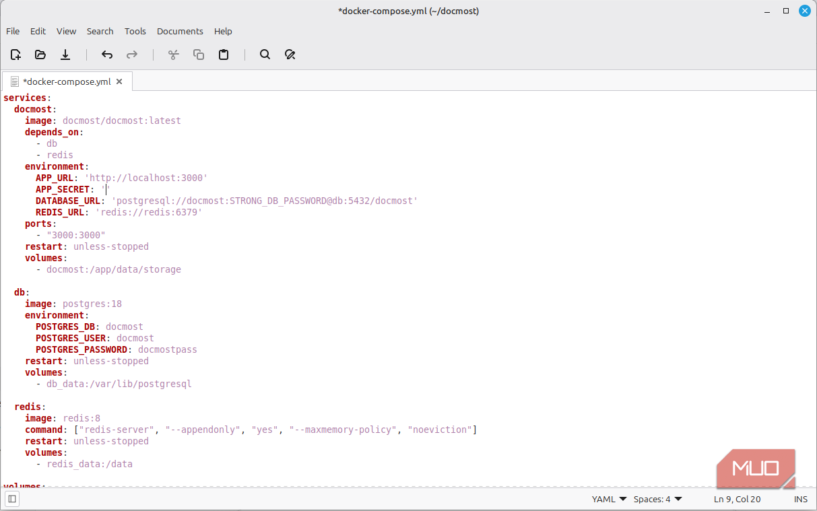Redo the last undone edit
Screen dimensions: 817x511
132,55
